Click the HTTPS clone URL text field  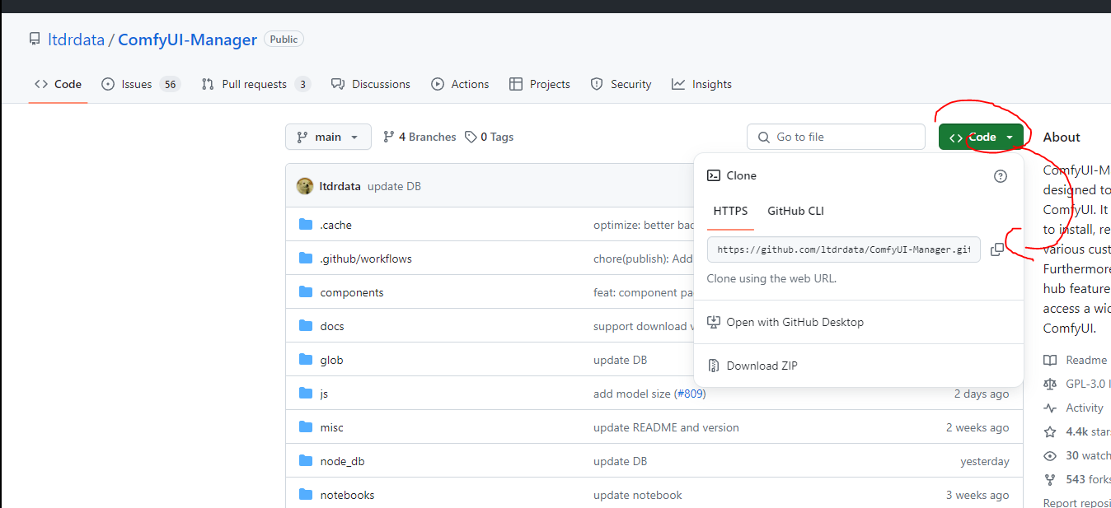844,249
